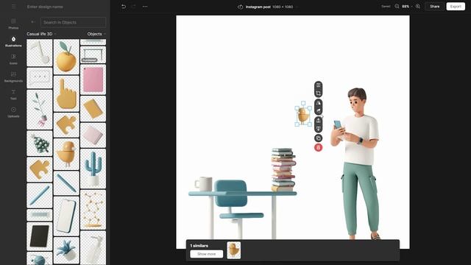The width and height of the screenshot is (471, 265).
Task: Select the yellow notebook object thumbnail
Action: click(x=93, y=108)
